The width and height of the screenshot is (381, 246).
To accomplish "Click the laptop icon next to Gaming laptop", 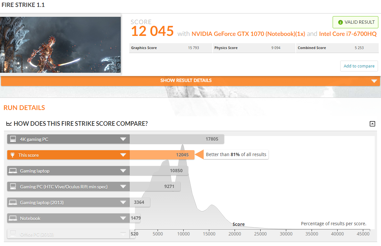I will click(x=13, y=171).
